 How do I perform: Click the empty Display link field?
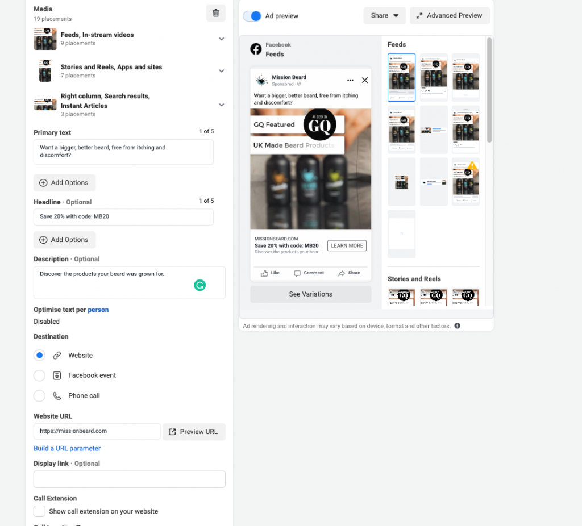130,479
